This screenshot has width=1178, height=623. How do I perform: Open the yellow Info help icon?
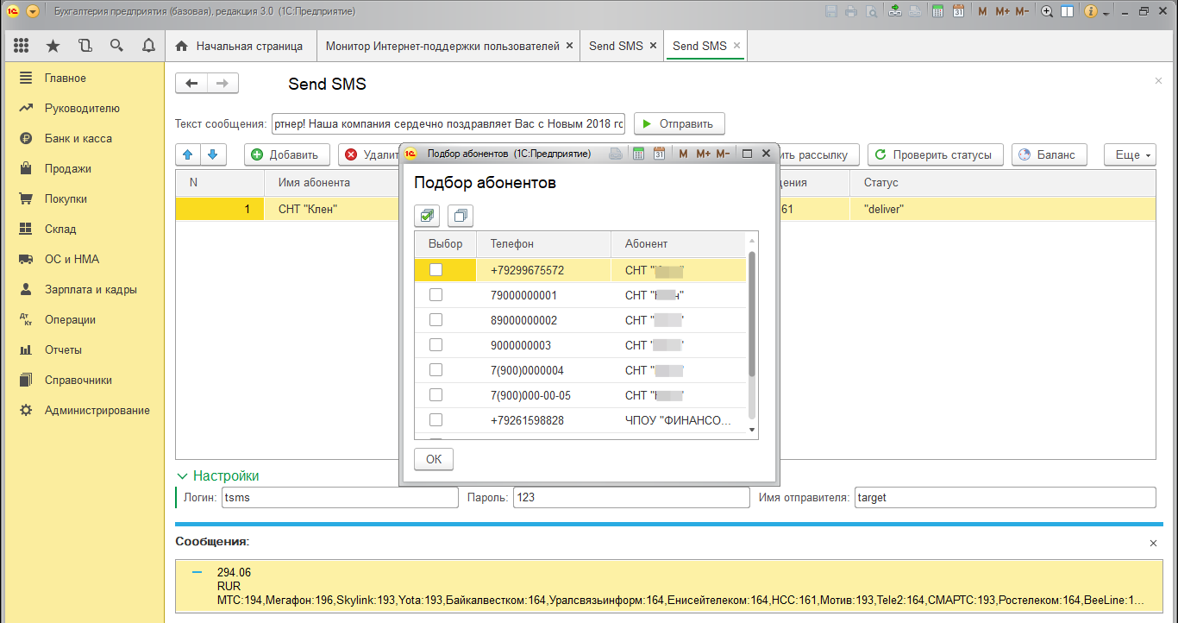click(x=1091, y=11)
